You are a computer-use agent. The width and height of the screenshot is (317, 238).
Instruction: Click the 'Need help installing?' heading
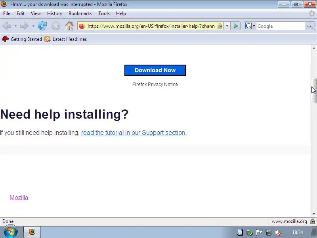click(64, 114)
